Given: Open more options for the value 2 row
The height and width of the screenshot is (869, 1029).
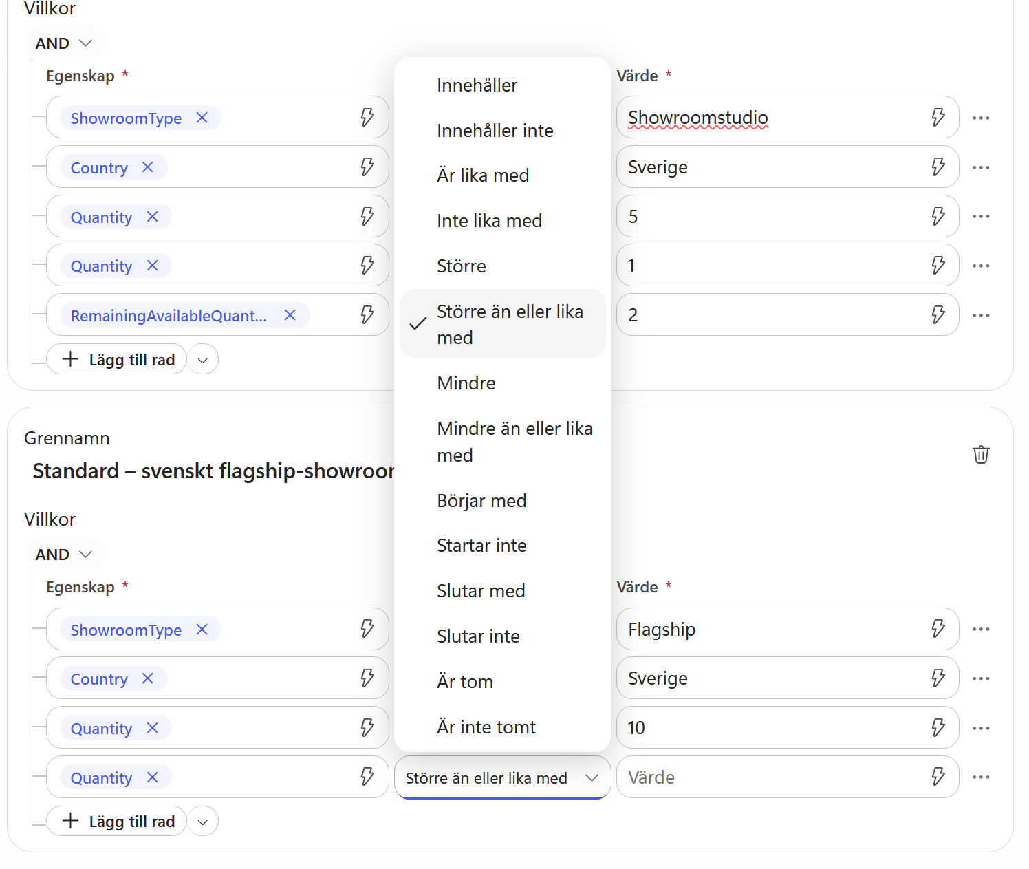Looking at the screenshot, I should (x=981, y=315).
